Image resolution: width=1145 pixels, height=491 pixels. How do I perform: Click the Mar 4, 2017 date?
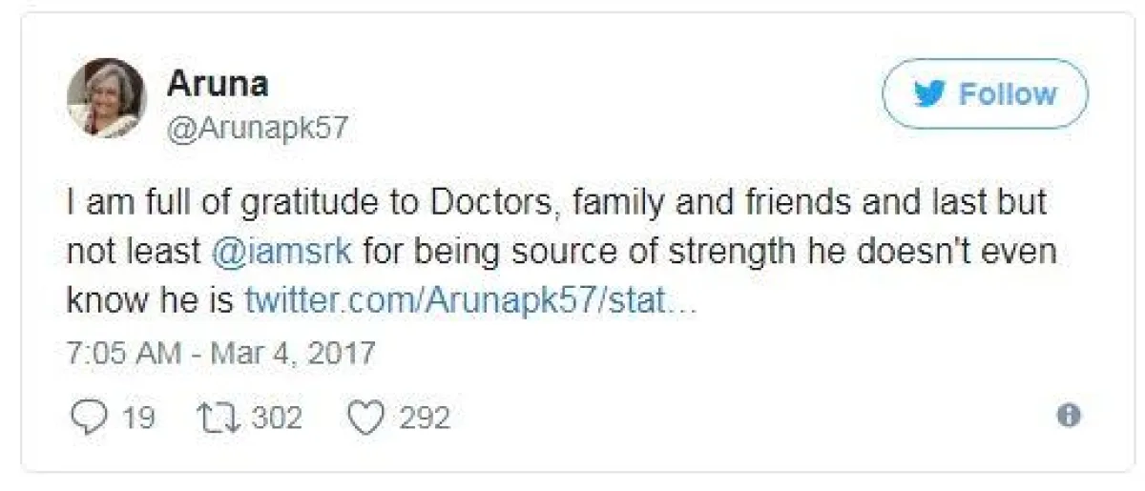pyautogui.click(x=293, y=354)
